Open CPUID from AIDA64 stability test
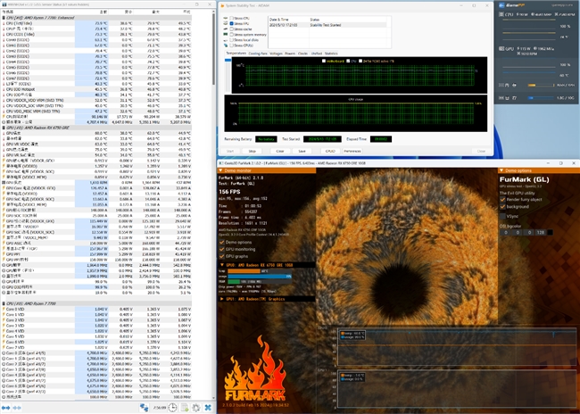 pos(330,151)
